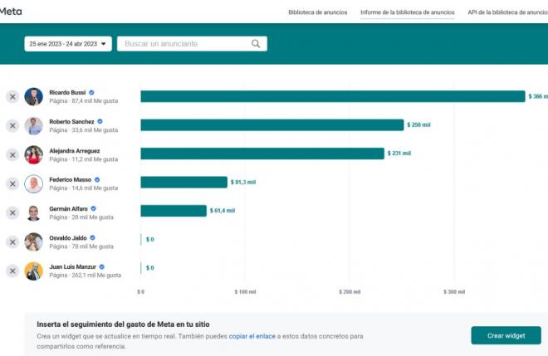Remove Federico Masso from the comparison

point(12,183)
